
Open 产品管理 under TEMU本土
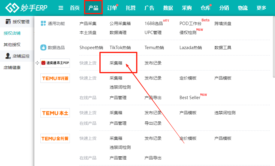pyautogui.click(x=118, y=123)
